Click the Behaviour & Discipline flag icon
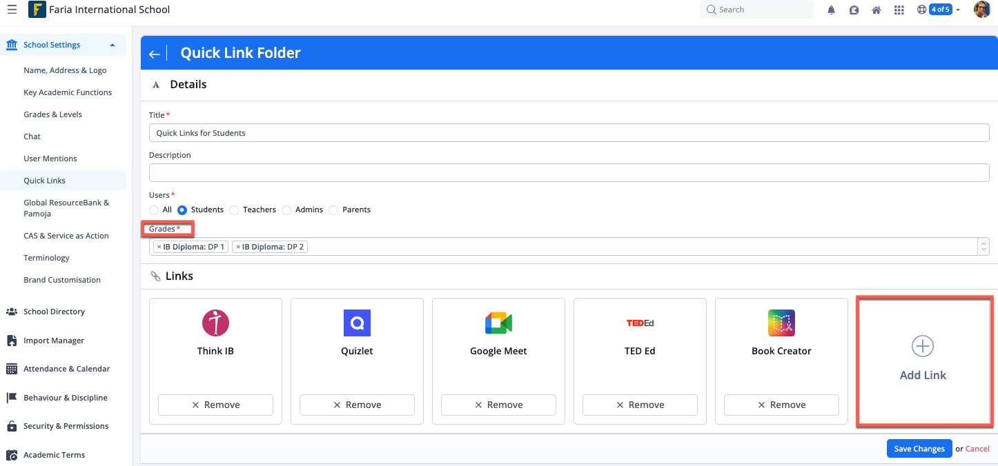998x466 pixels. pyautogui.click(x=12, y=398)
